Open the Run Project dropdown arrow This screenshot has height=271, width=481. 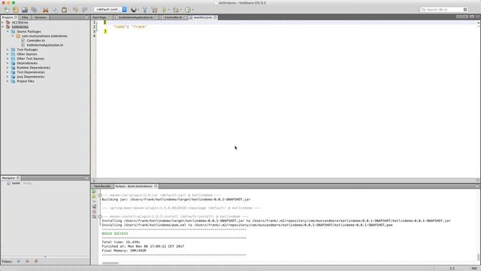coord(169,10)
